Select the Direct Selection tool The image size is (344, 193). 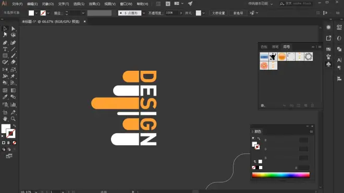[x=13, y=29]
